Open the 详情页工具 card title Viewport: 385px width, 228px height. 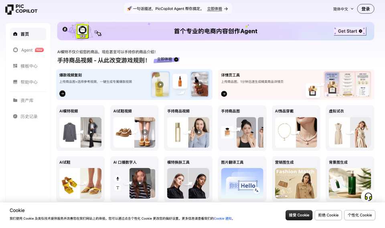coord(230,75)
